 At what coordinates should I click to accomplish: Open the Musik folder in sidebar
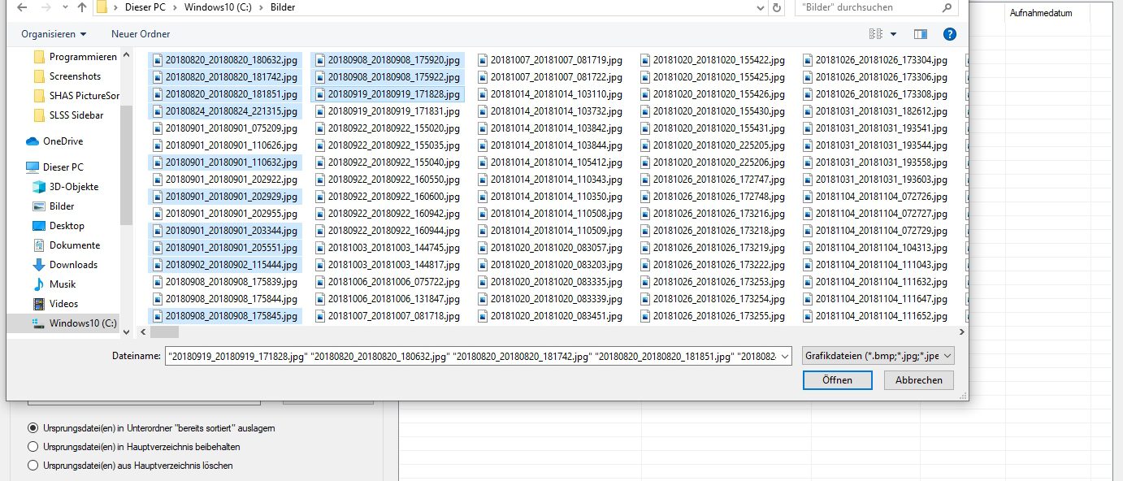(62, 284)
